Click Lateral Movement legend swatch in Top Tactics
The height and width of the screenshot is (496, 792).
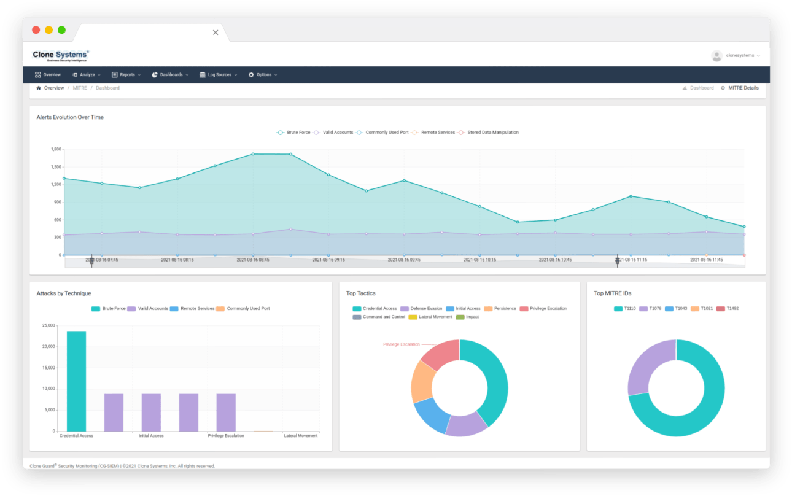(x=413, y=317)
